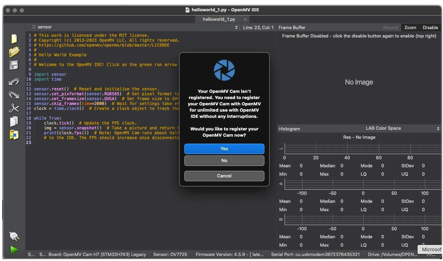The height and width of the screenshot is (261, 443).
Task: Click the A channel histogram graph
Action: pyautogui.click(x=362, y=184)
